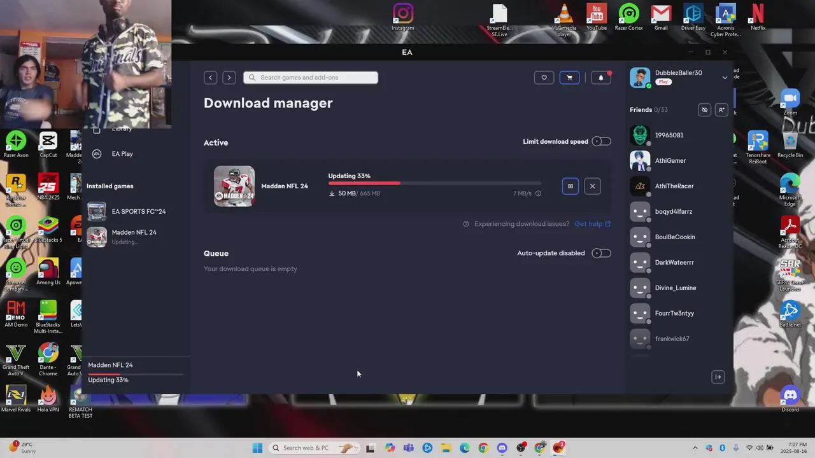Click the VLC media player desktop icon
Screen dimensions: 815x458
click(564, 20)
